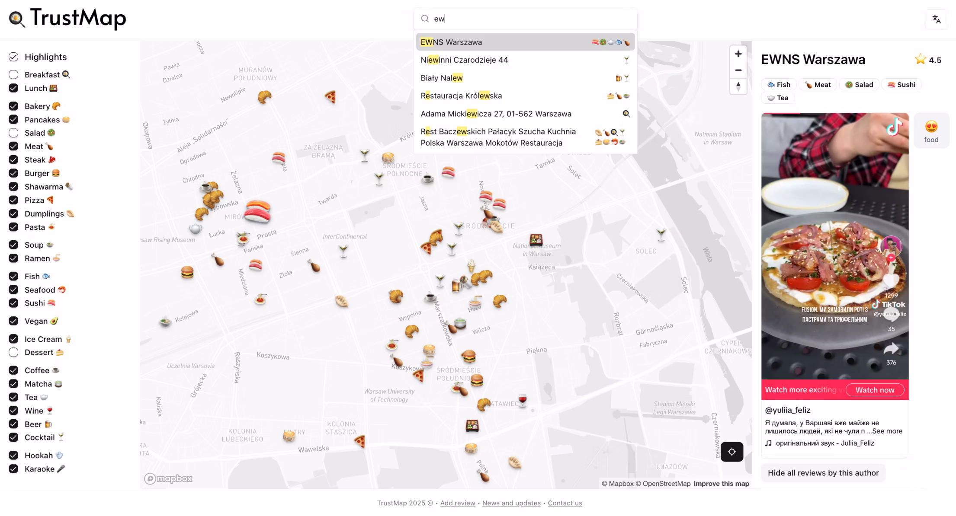
Task: Disable the Lunch filter
Action: coord(13,88)
